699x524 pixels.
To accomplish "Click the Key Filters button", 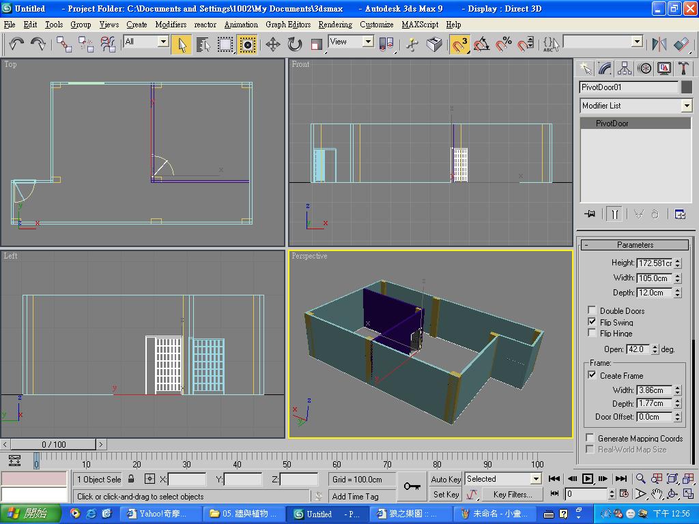I will (x=512, y=494).
